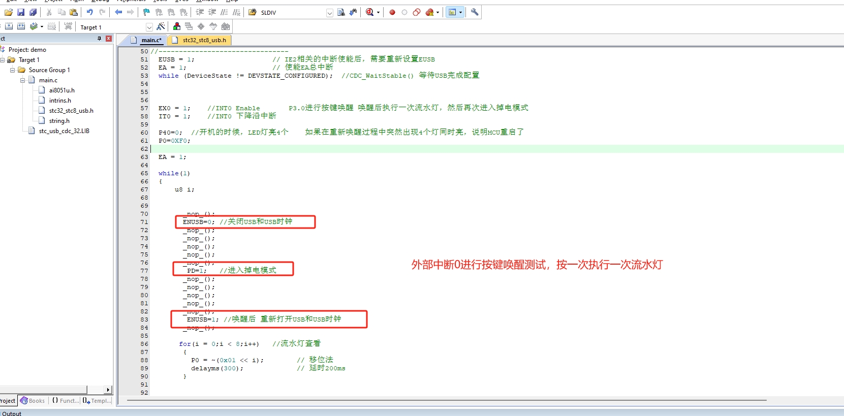Click the Save All icon
The height and width of the screenshot is (416, 844).
click(x=33, y=12)
